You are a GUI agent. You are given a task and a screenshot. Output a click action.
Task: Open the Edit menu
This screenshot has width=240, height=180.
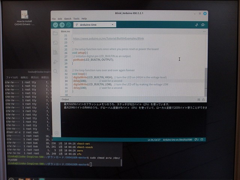tap(60, 19)
